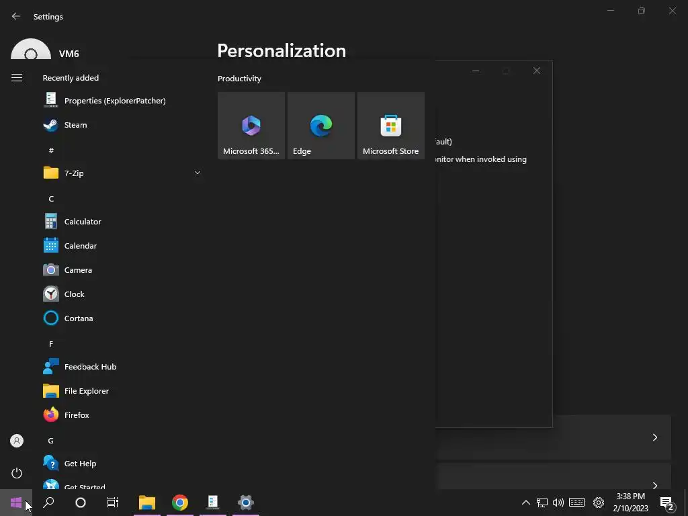Open touch keyboard tray icon
688x516 pixels.
click(576, 503)
